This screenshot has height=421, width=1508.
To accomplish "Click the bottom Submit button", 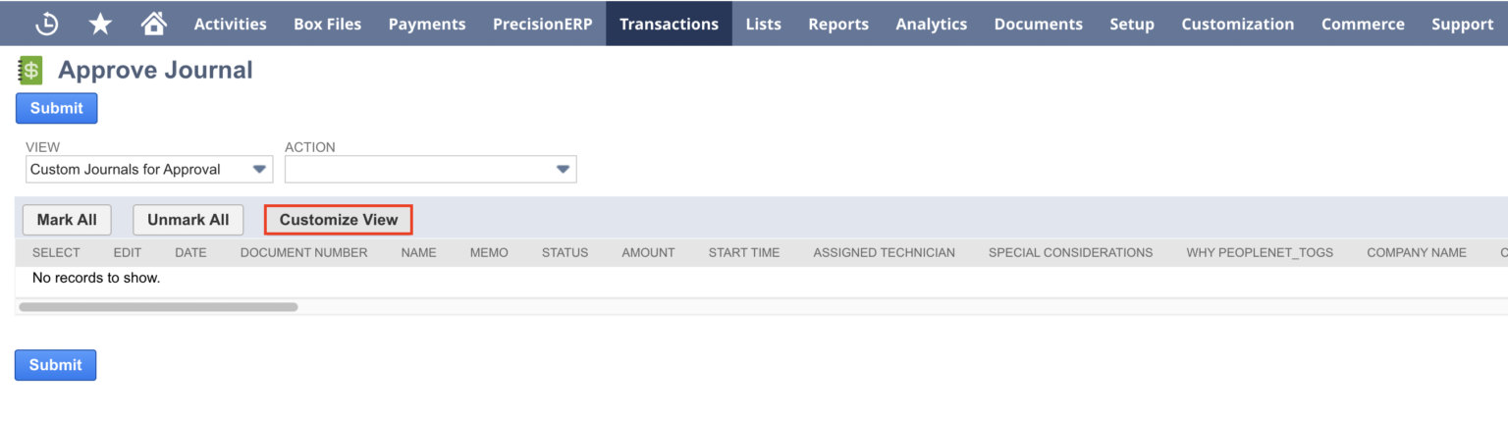I will (x=55, y=364).
